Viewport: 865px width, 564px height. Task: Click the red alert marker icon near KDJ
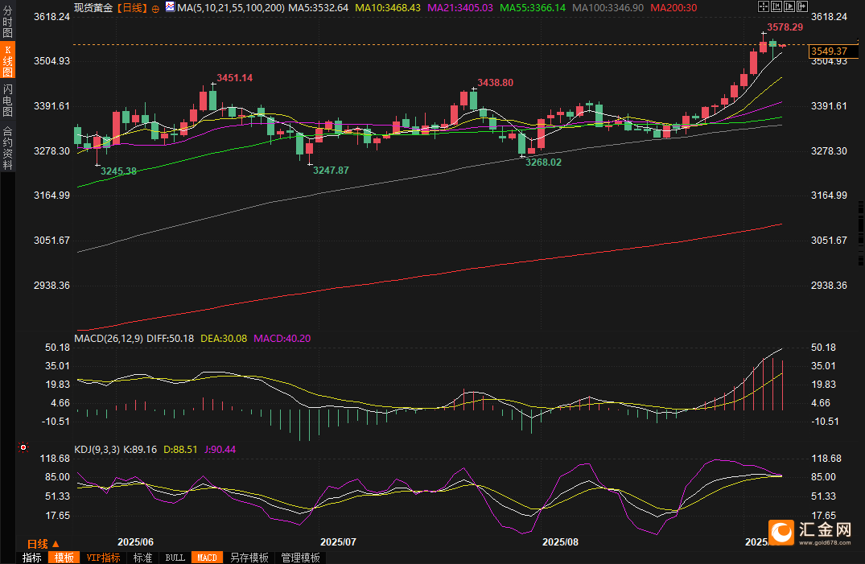coord(23,447)
